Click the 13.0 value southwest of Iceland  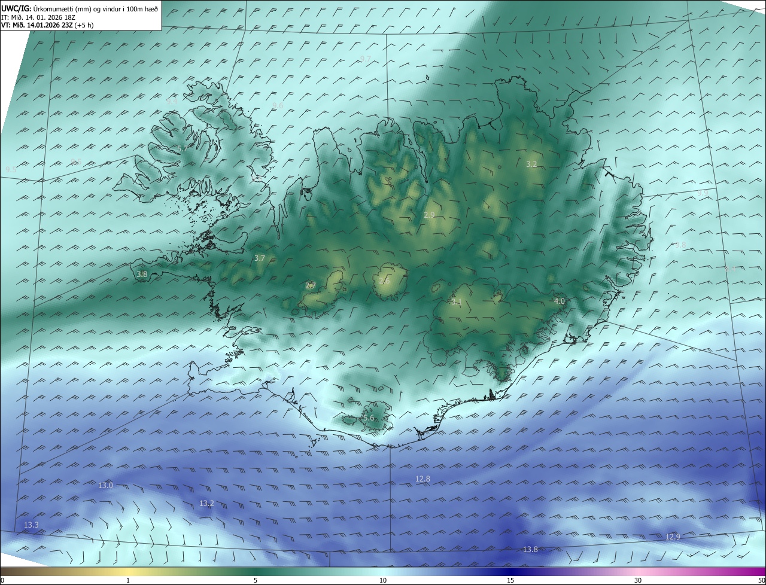point(105,486)
